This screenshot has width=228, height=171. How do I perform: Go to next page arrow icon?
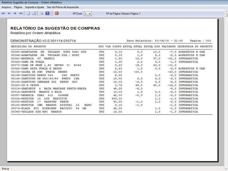(15, 13)
